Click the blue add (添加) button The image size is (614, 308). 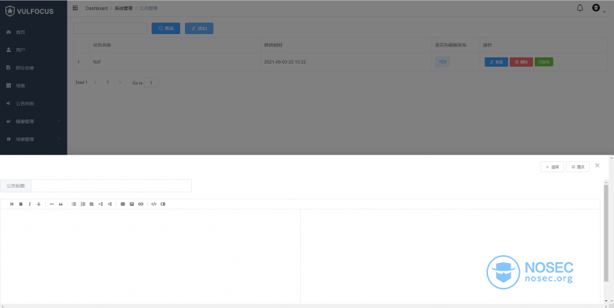point(199,28)
